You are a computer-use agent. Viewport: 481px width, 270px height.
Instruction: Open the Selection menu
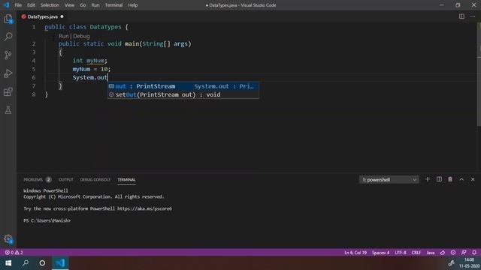(x=50, y=5)
